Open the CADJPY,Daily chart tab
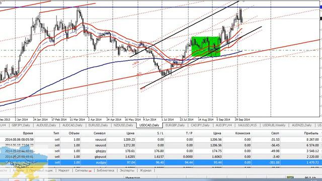The width and height of the screenshot is (322, 181). (200, 125)
